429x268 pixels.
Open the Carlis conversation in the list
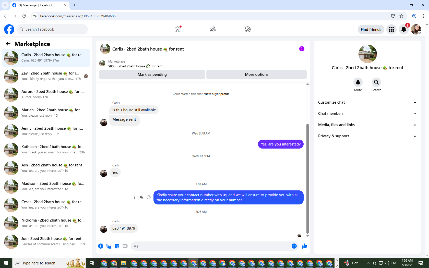click(46, 58)
